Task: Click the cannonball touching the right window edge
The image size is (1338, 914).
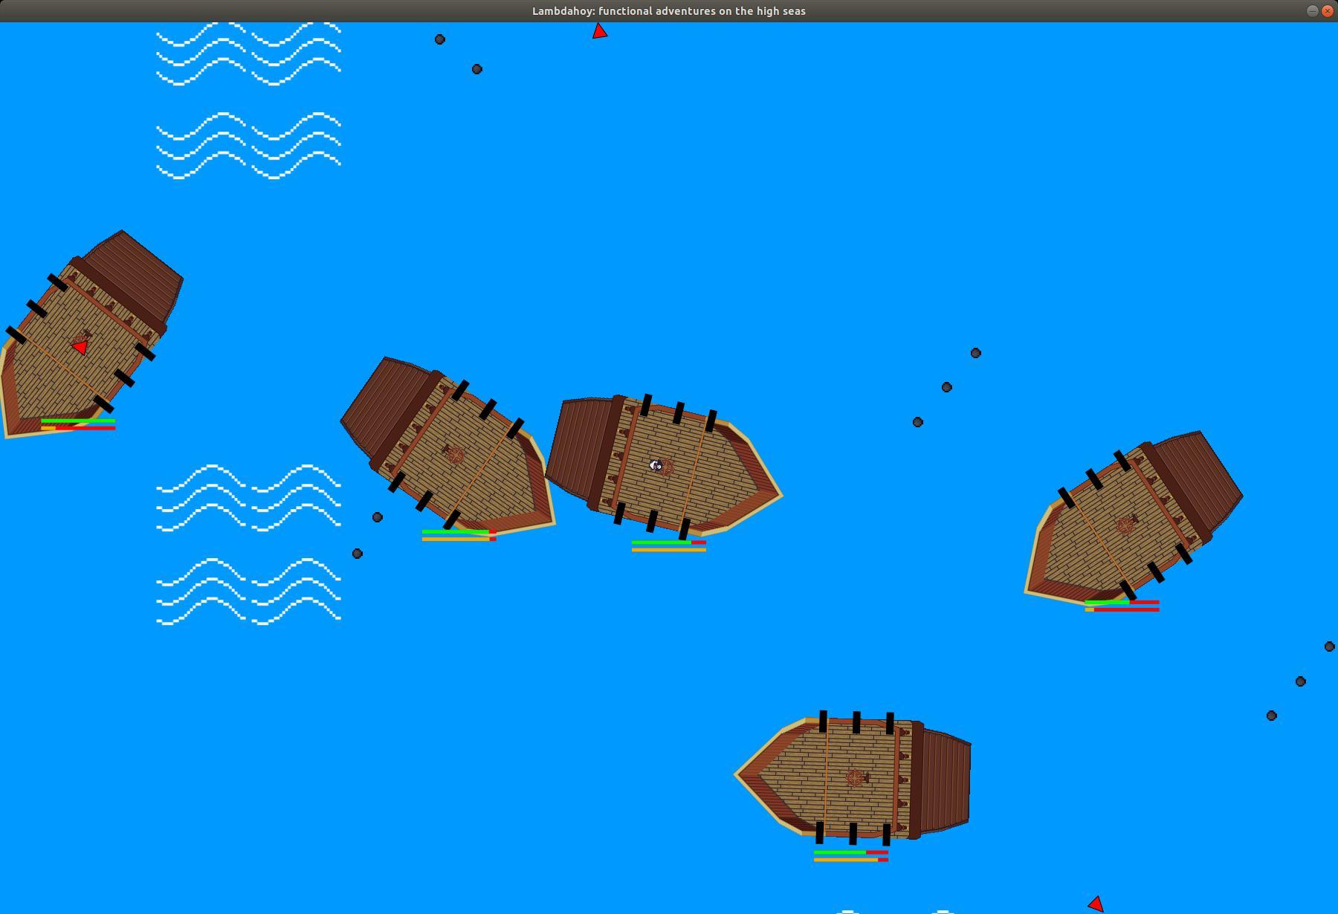Action: pos(1329,646)
